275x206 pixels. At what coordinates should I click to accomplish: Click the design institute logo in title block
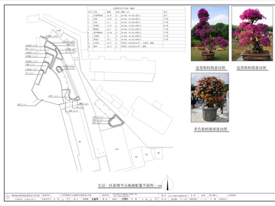click(x=8, y=197)
